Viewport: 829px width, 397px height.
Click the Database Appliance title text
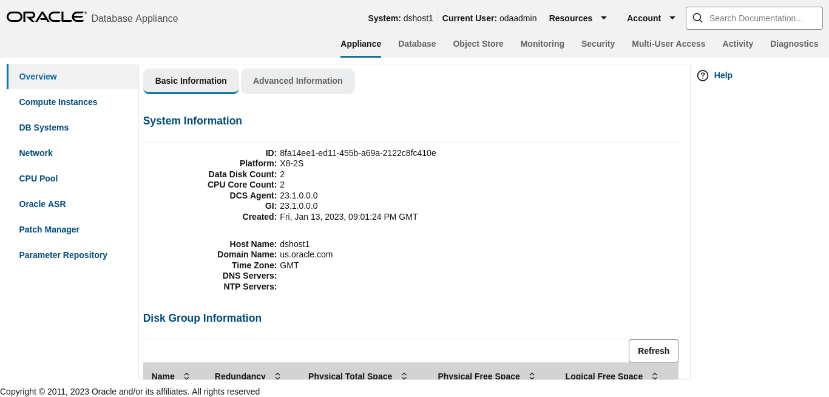click(x=135, y=19)
